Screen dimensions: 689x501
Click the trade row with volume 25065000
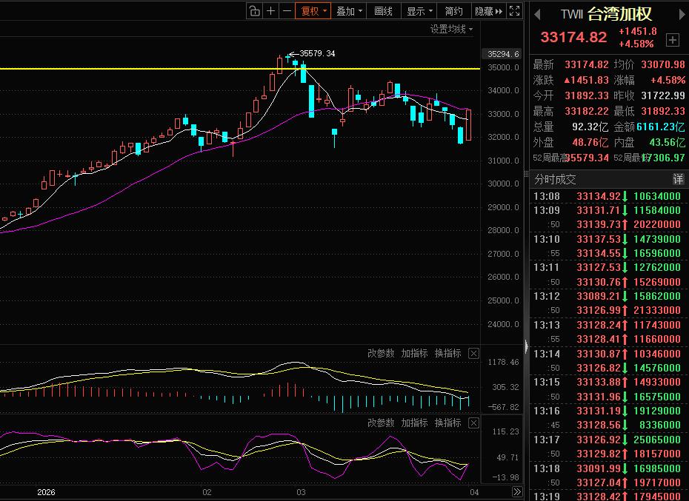609,440
